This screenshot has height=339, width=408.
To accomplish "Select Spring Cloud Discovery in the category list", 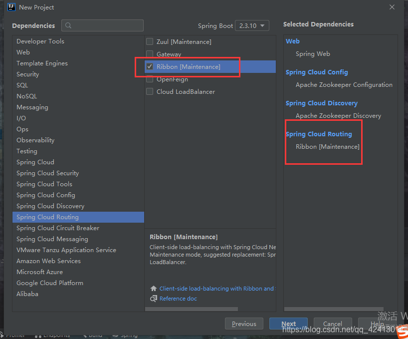I will [x=78, y=206].
